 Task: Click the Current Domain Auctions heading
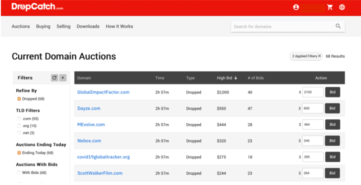pos(64,56)
